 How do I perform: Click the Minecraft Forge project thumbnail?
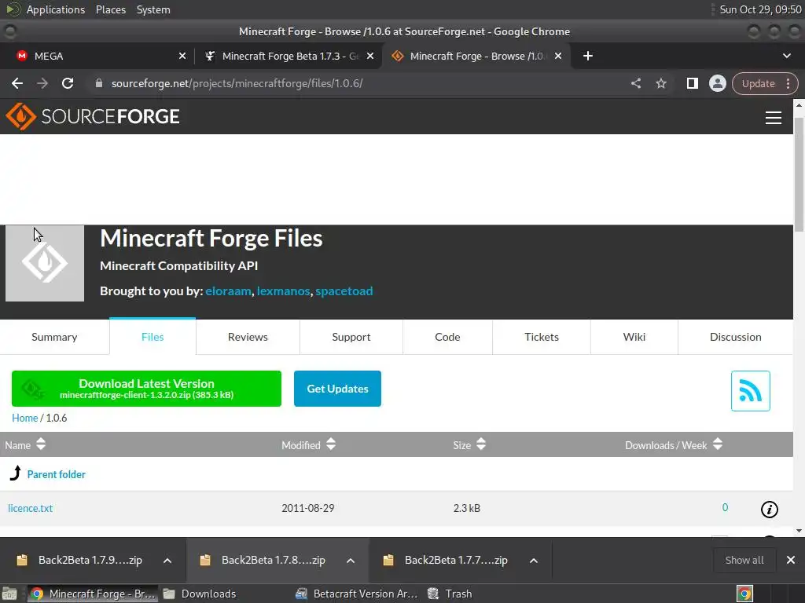coord(45,263)
